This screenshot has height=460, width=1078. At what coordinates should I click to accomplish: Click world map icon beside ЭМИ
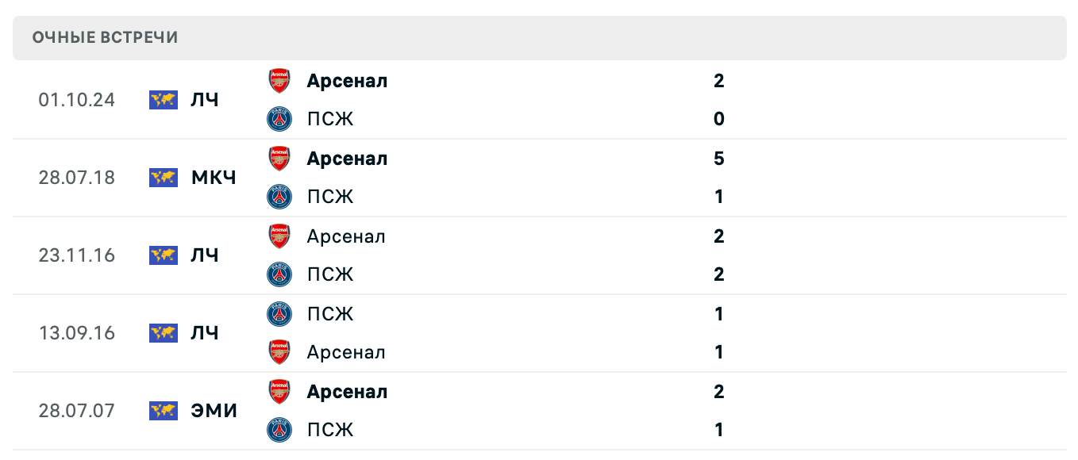[164, 411]
